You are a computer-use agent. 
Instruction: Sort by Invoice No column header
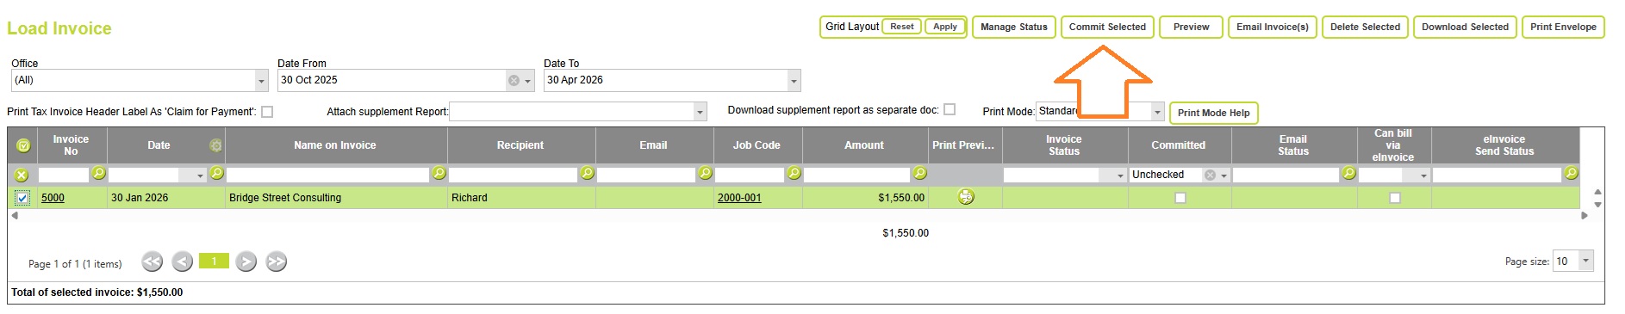[71, 145]
